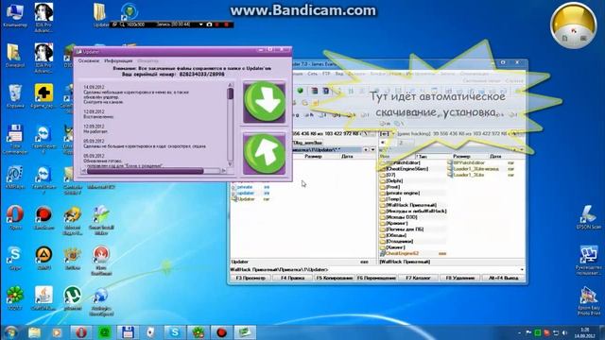Click the Bandicam desktop icon
This screenshot has width=605, height=340.
click(x=43, y=217)
